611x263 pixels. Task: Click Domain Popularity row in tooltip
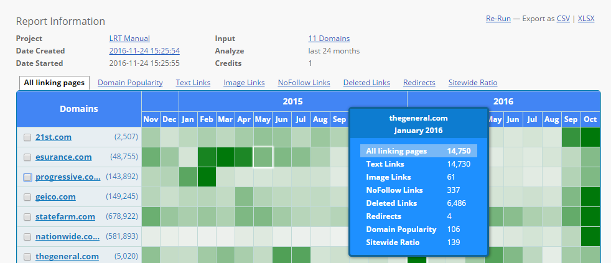pos(419,229)
